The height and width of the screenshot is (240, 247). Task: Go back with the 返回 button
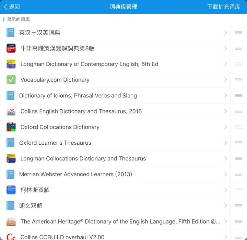[x=12, y=7]
